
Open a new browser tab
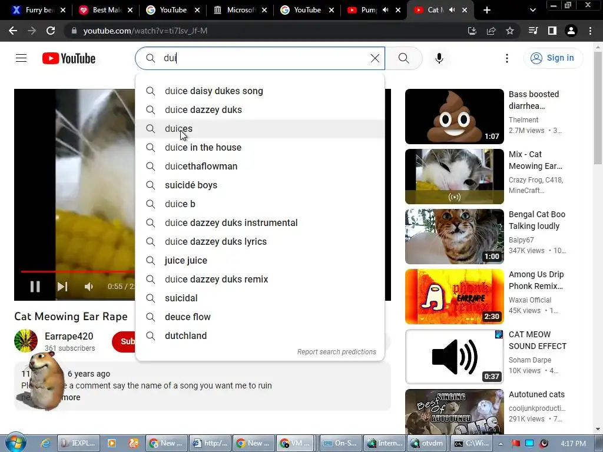(x=487, y=11)
